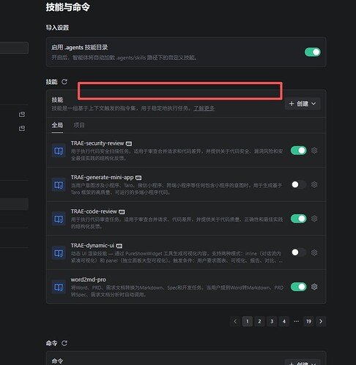
Task: Enable the TRAE-dynamic-ui skill toggle
Action: point(299,252)
